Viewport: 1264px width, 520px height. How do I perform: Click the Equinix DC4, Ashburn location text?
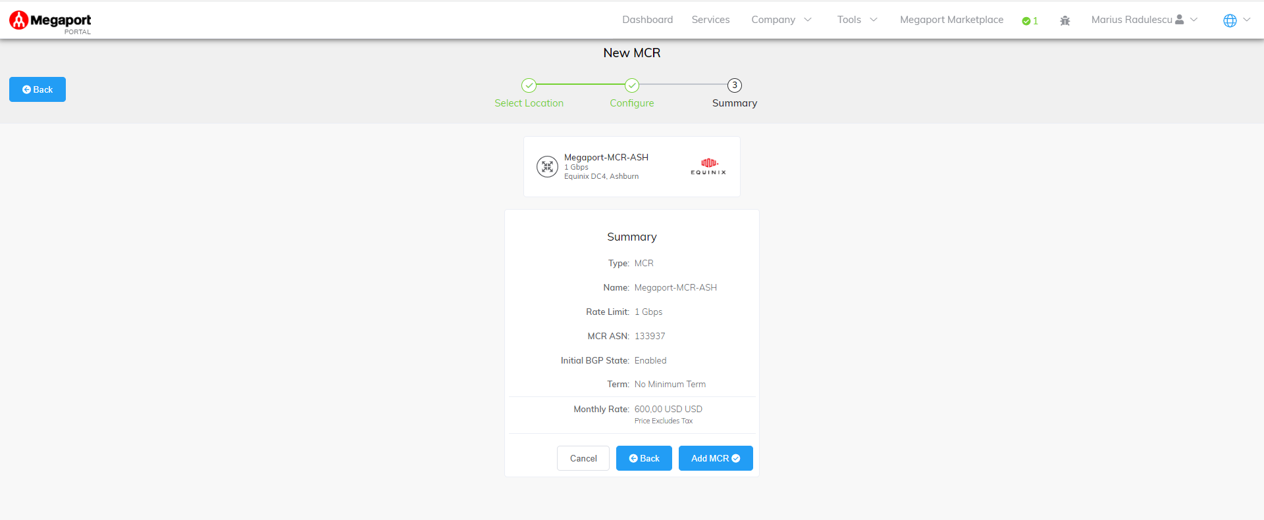click(x=601, y=176)
